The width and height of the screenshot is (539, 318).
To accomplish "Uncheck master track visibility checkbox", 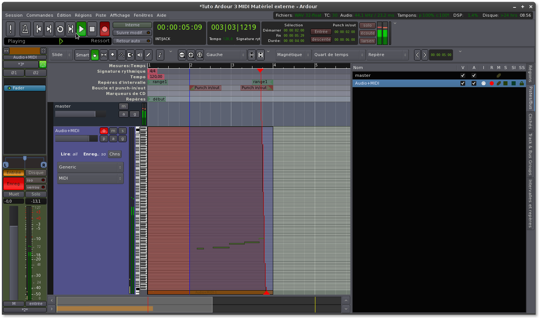I will [463, 75].
